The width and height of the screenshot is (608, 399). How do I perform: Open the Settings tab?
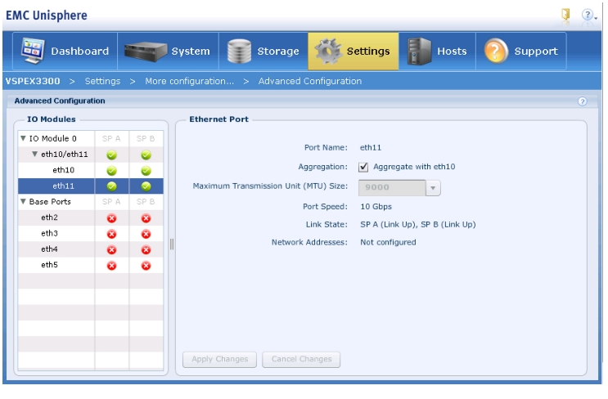[x=354, y=52]
